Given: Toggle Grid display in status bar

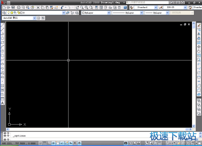Looking at the screenshot, I should 45,143.
